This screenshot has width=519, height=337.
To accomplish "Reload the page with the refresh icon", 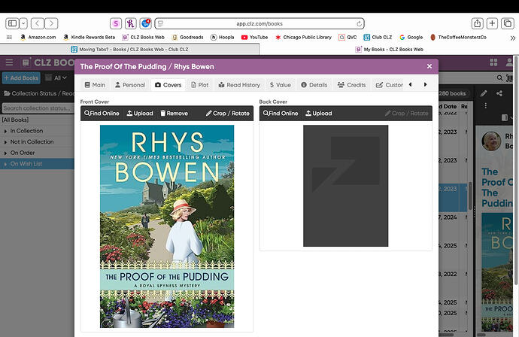I will [359, 23].
